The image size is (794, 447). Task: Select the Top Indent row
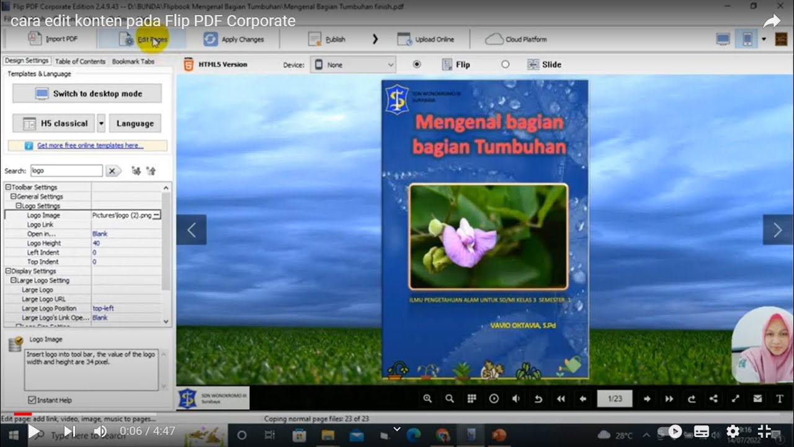tap(83, 261)
